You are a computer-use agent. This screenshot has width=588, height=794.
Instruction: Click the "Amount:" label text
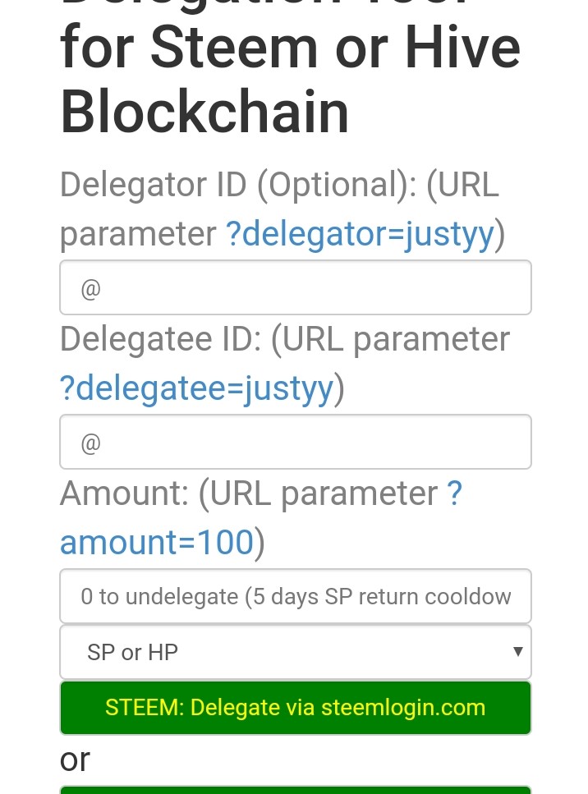point(124,493)
